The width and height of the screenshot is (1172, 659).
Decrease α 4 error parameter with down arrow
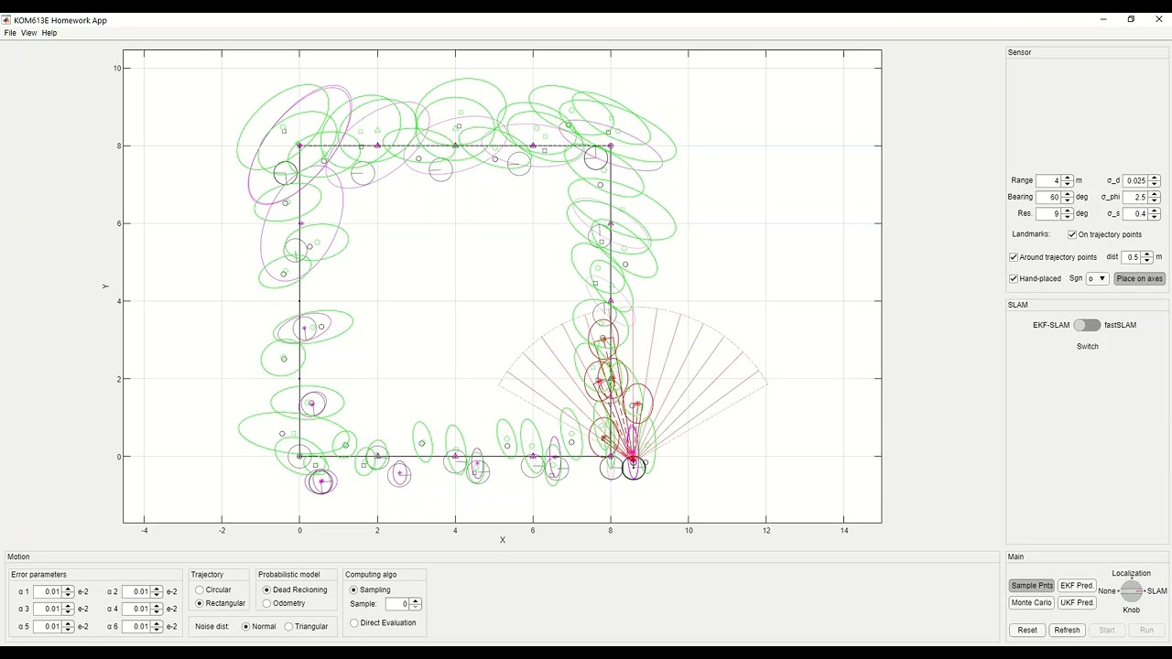coord(157,612)
